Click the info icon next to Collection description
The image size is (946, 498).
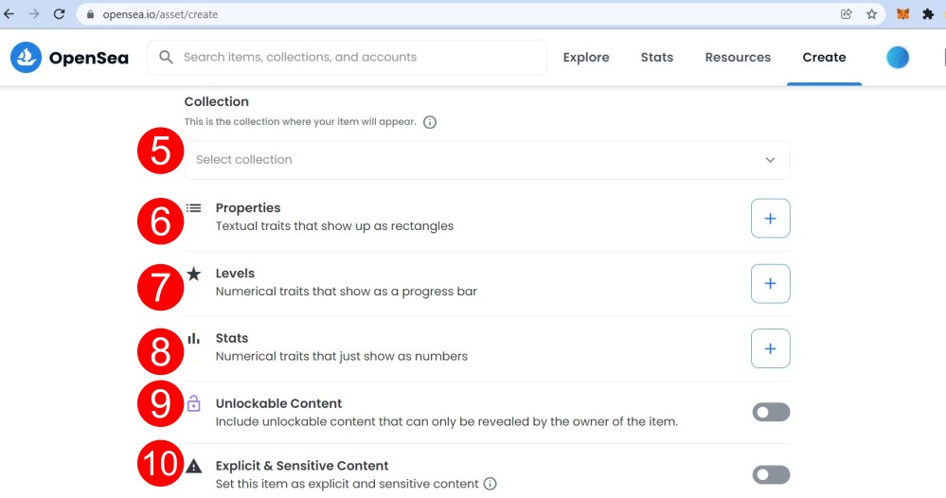point(430,122)
